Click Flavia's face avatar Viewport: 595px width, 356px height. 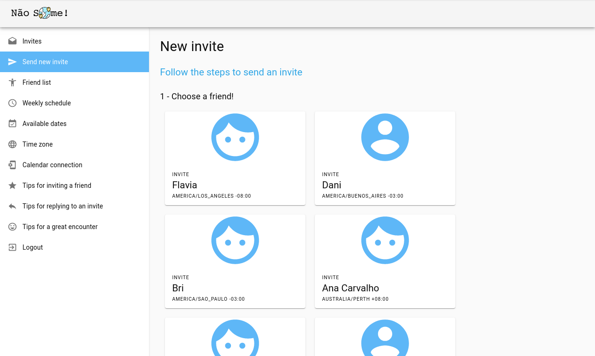tap(235, 137)
